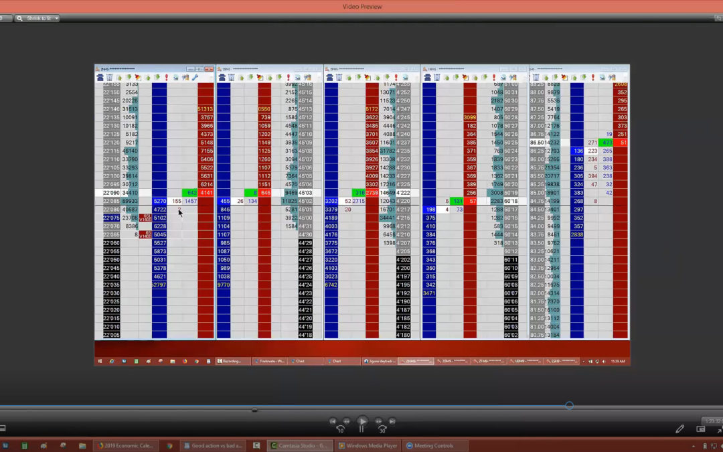Viewport: 723px width, 452px height.
Task: Click the rewind button left of play
Action: pyautogui.click(x=346, y=421)
